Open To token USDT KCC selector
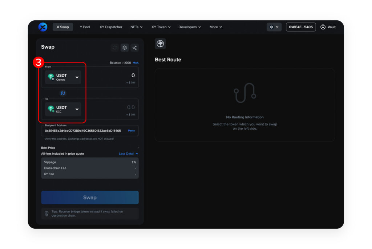Viewport: 372px width, 249px height. click(63, 109)
